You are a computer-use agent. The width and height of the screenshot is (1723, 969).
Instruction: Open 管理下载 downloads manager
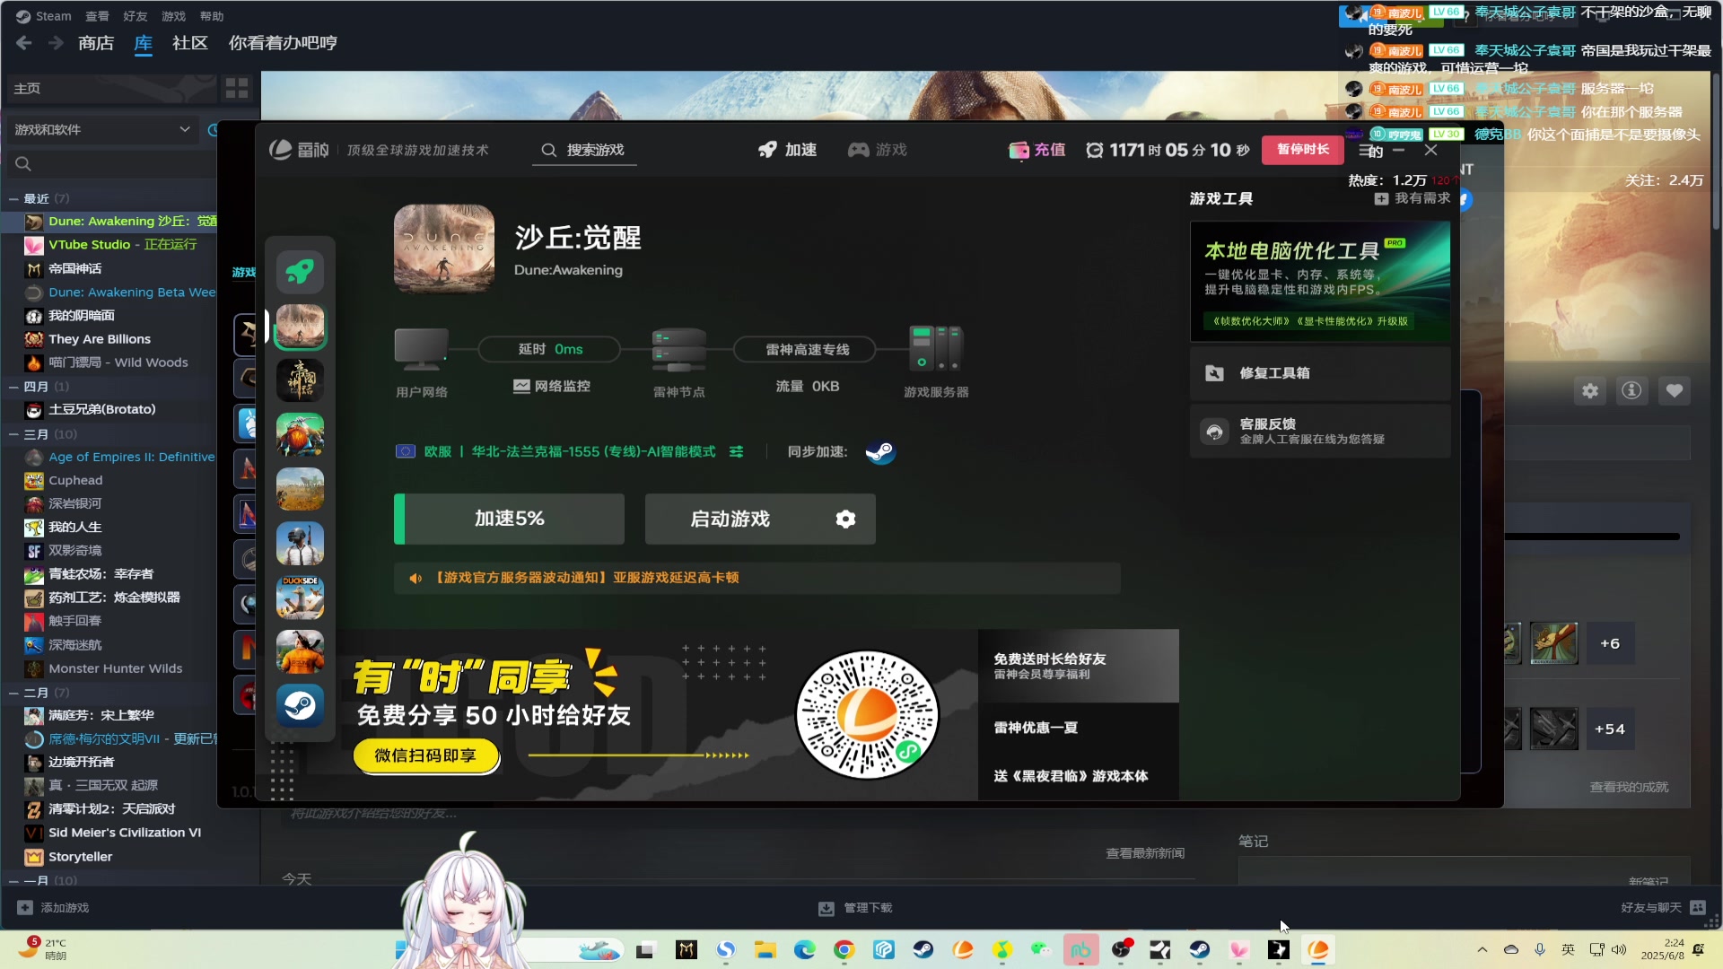pos(855,908)
